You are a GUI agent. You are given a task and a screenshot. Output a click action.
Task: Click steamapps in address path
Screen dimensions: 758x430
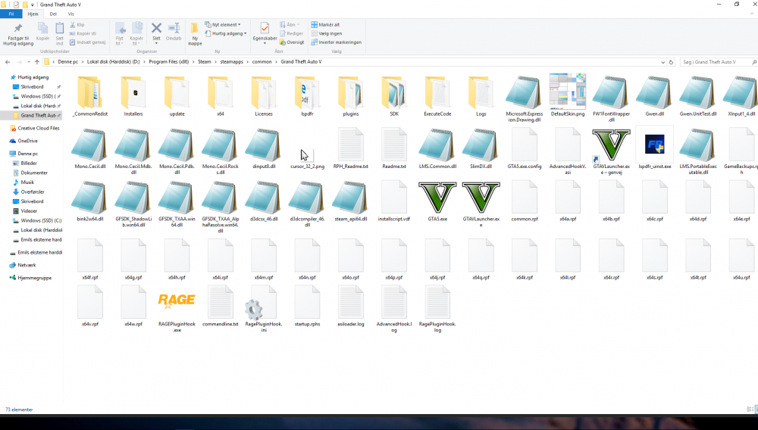tap(231, 62)
